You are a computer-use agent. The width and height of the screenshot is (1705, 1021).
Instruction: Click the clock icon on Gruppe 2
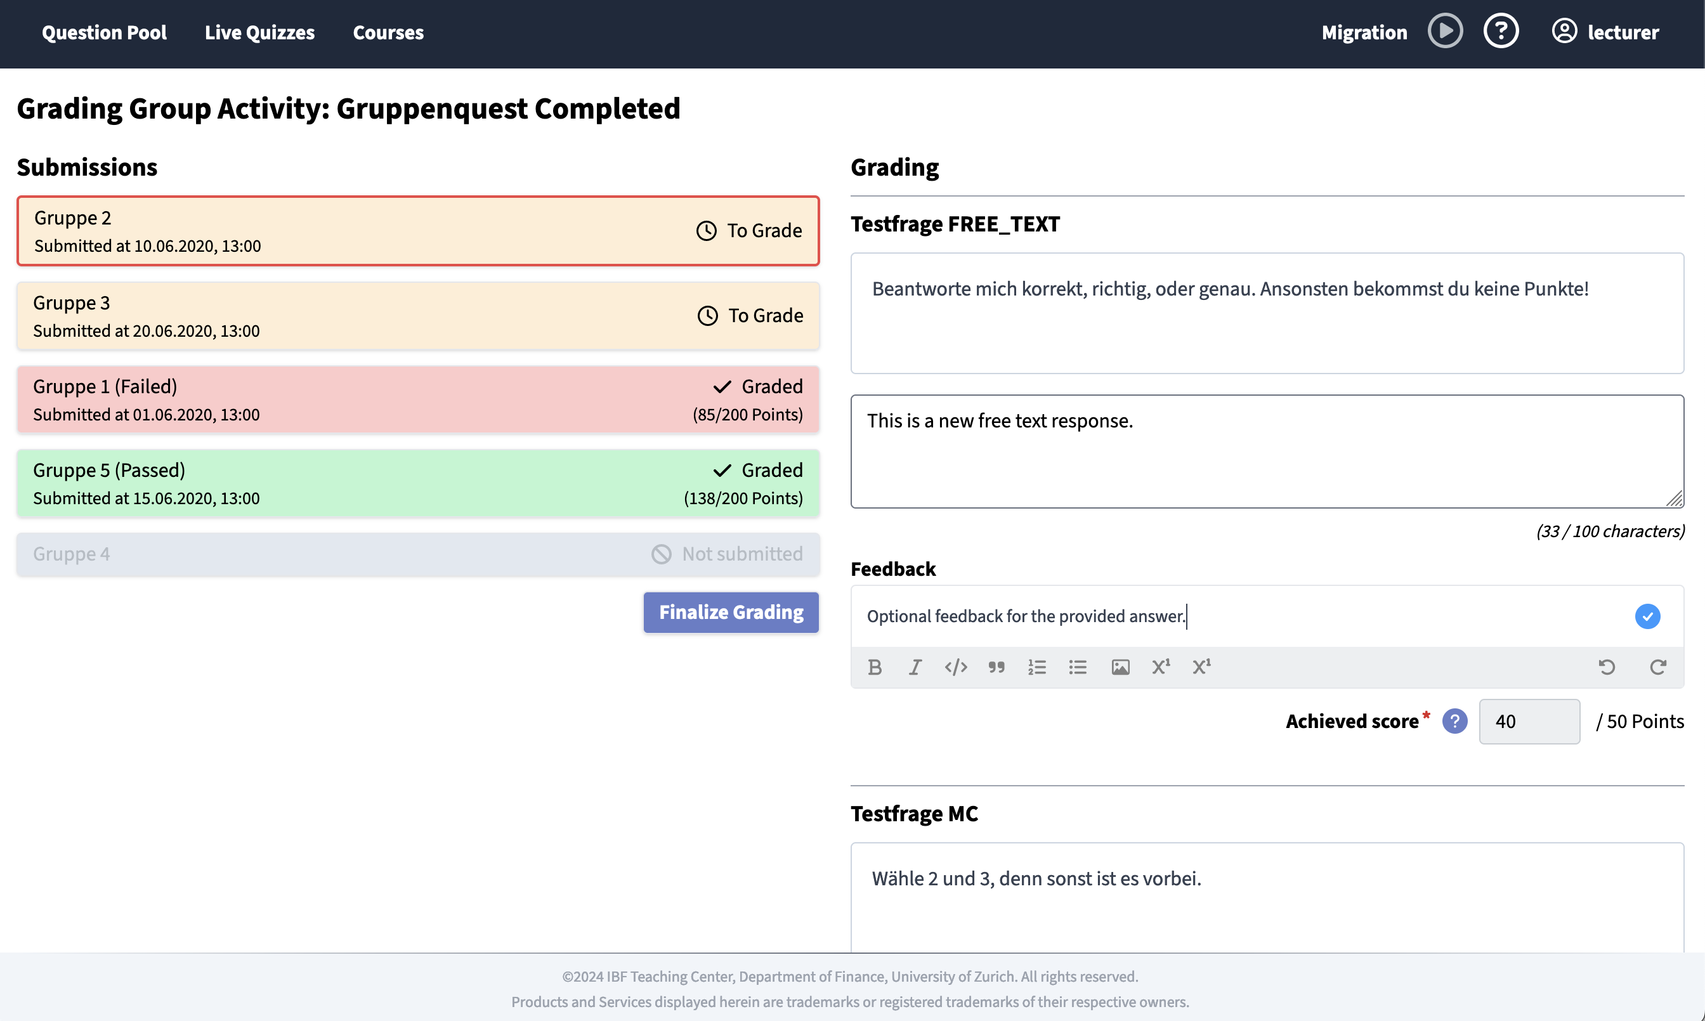(x=706, y=230)
